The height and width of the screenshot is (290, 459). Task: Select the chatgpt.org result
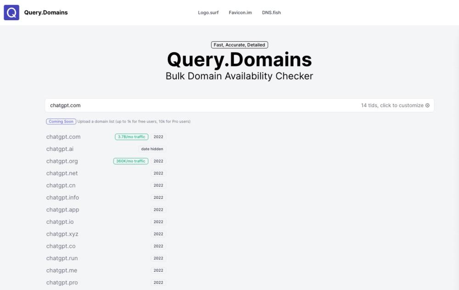click(62, 161)
